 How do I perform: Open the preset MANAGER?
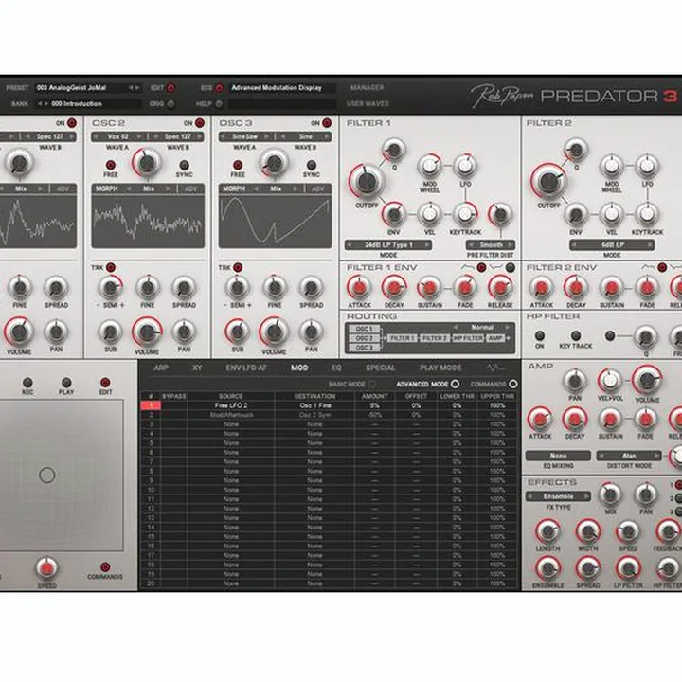[368, 88]
